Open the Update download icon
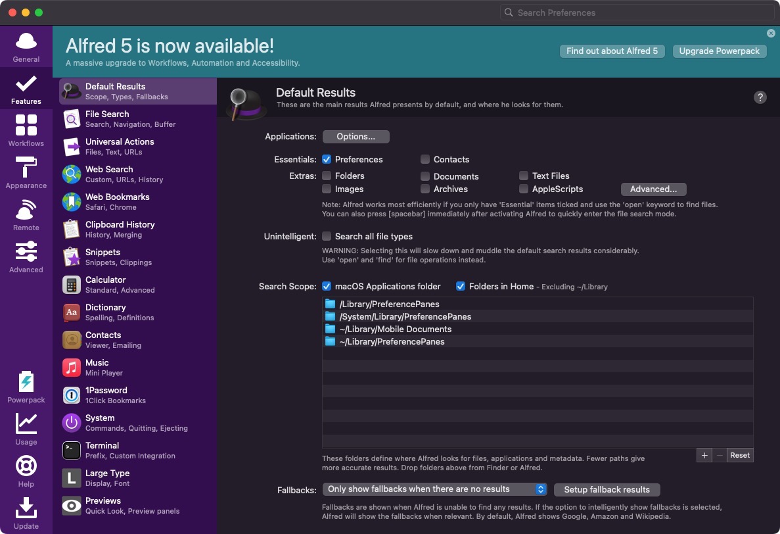This screenshot has height=534, width=780. tap(26, 508)
